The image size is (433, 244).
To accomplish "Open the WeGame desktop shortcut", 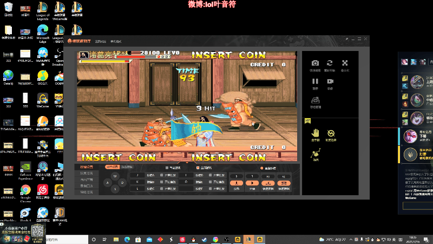I will coord(43,100).
